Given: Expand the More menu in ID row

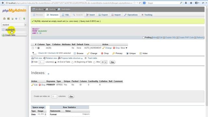Looking at the screenshot, I should (x=124, y=48).
